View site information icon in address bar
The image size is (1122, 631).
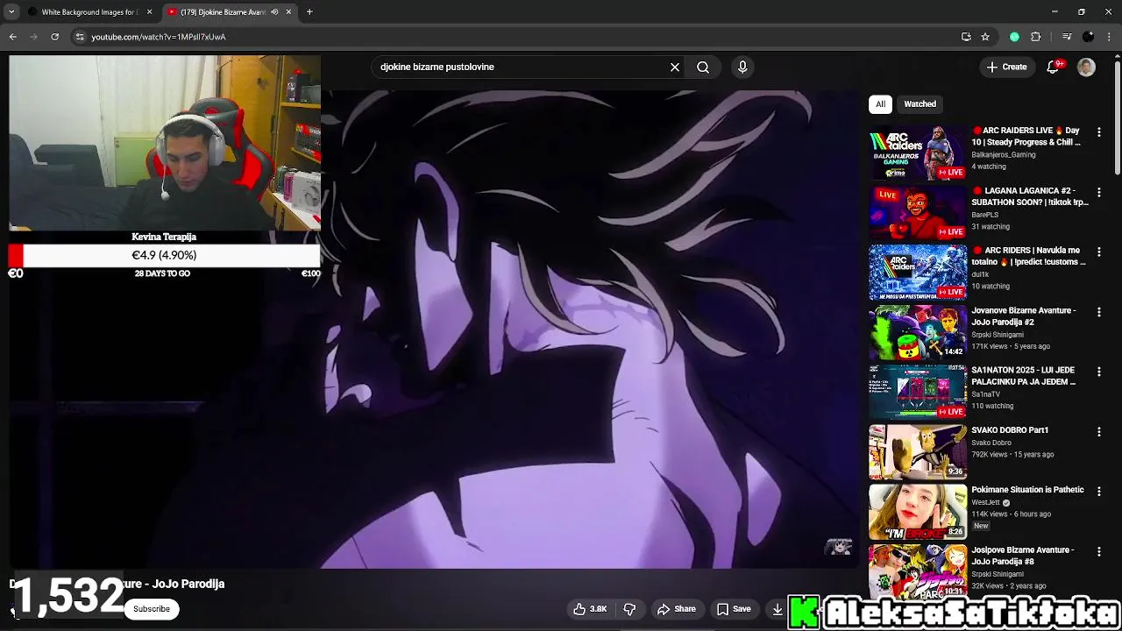click(80, 37)
